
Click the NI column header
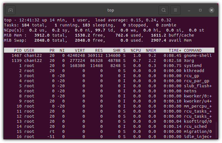coord(62,50)
